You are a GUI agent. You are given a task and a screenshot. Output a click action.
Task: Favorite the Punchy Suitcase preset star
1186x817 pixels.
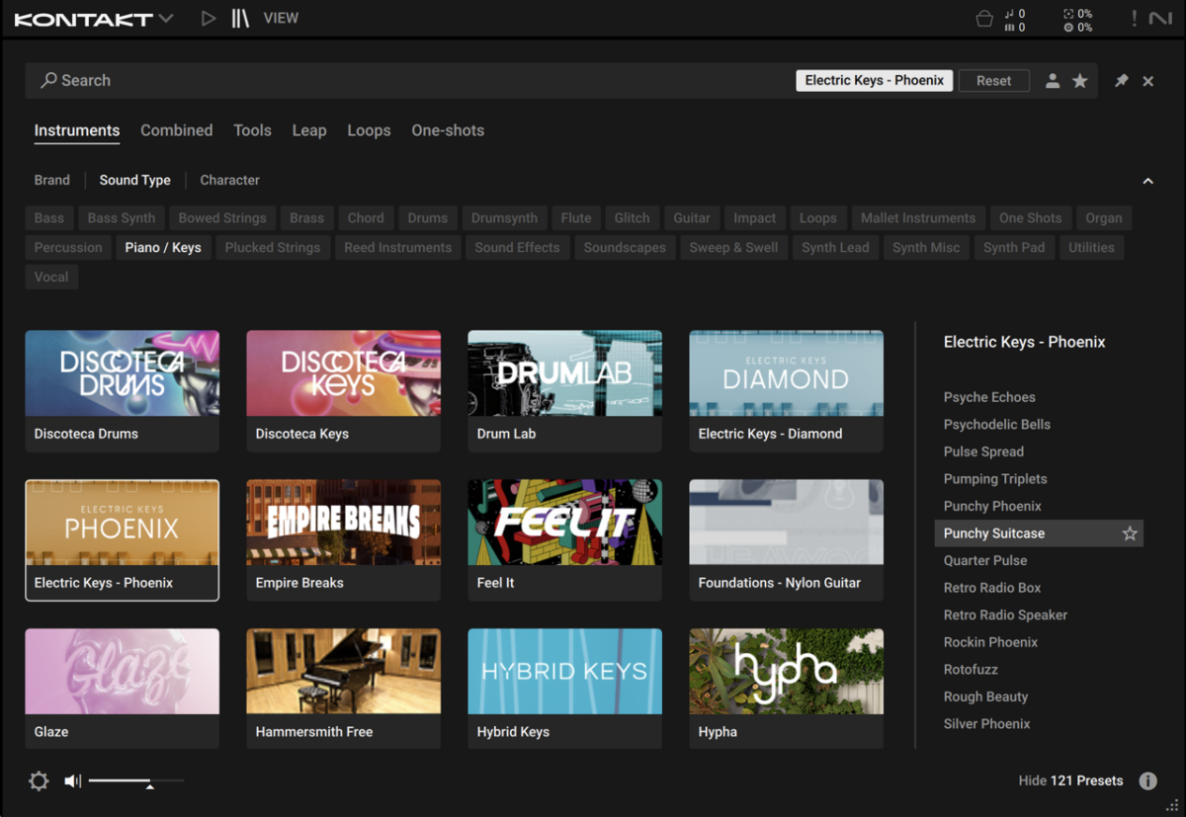pyautogui.click(x=1130, y=533)
